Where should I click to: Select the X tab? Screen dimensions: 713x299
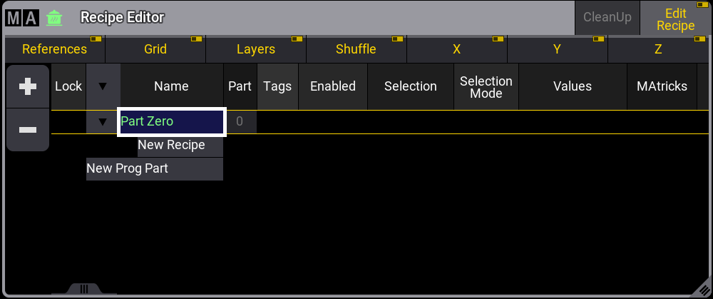(457, 49)
